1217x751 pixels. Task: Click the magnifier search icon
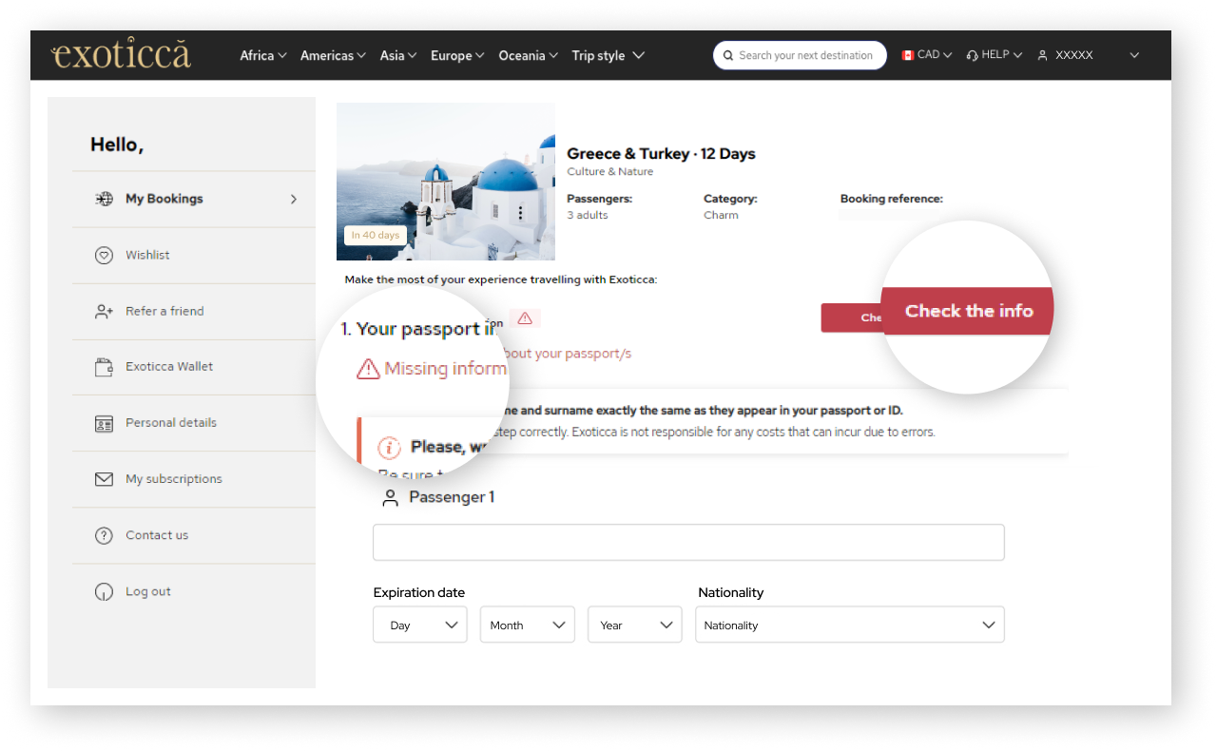tap(728, 55)
